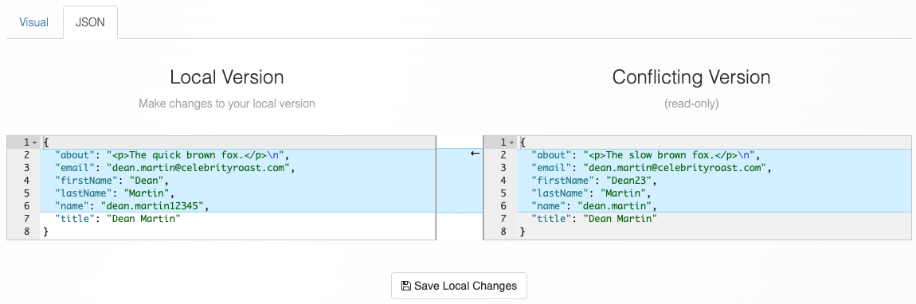Click Save Local Changes button
Viewport: 916px width, 304px height.
pos(459,286)
